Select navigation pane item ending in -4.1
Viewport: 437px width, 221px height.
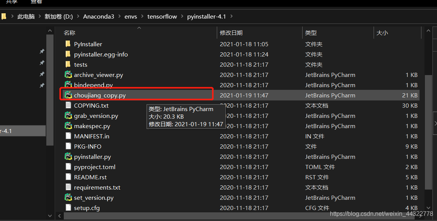coord(22,131)
